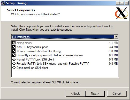Click empty area of components list
Screen dimensions: 130x100
65,74
